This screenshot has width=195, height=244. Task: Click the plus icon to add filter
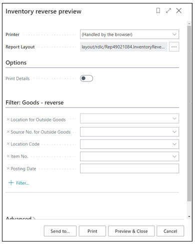click(11, 182)
